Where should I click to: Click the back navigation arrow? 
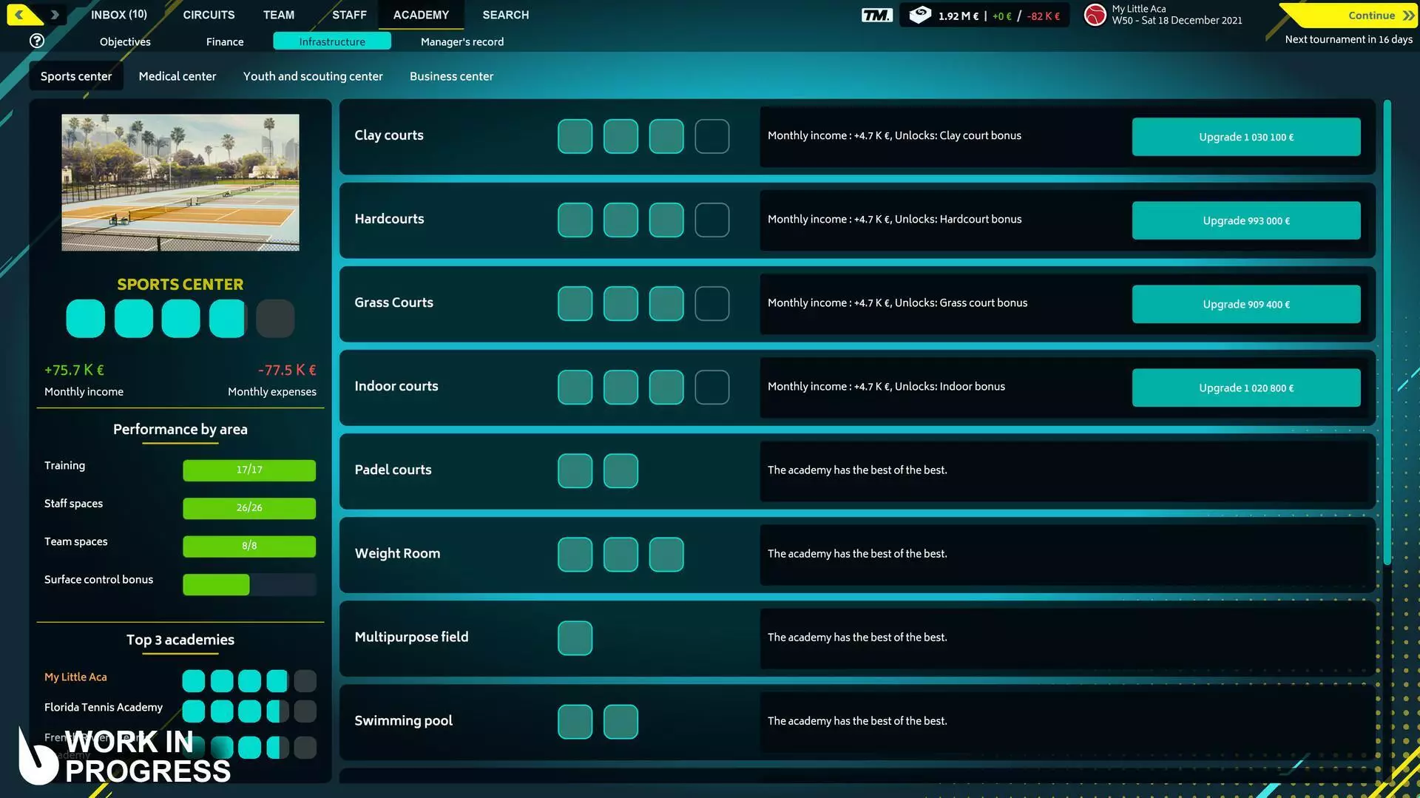19,13
